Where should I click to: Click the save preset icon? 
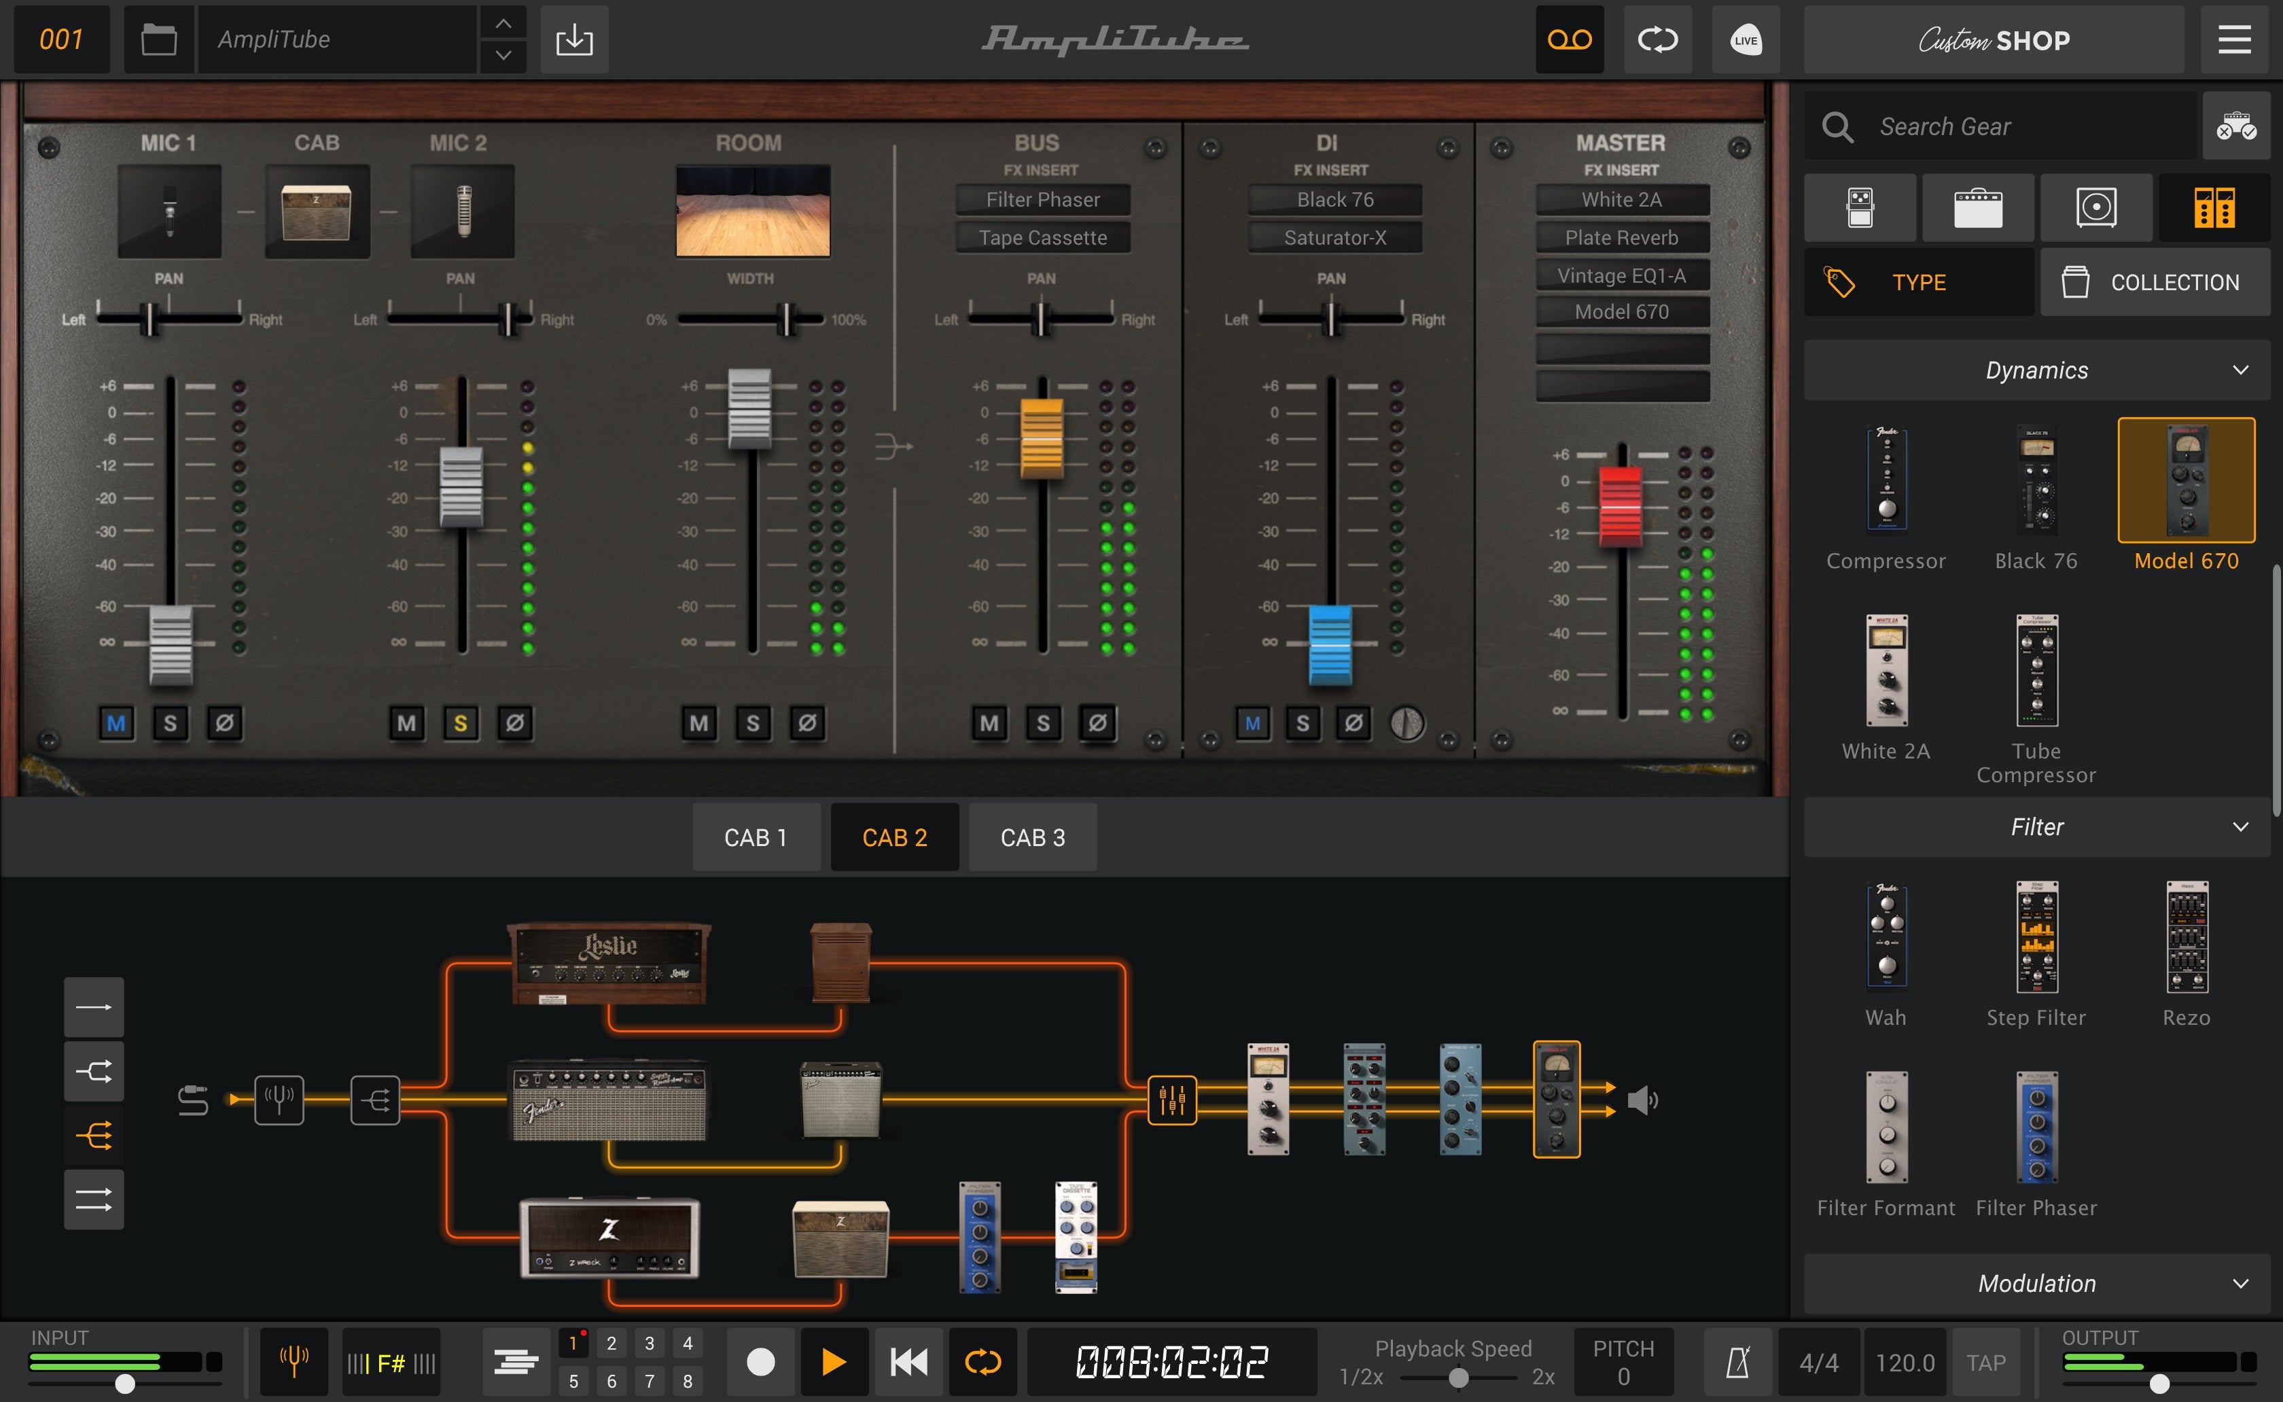[x=573, y=39]
